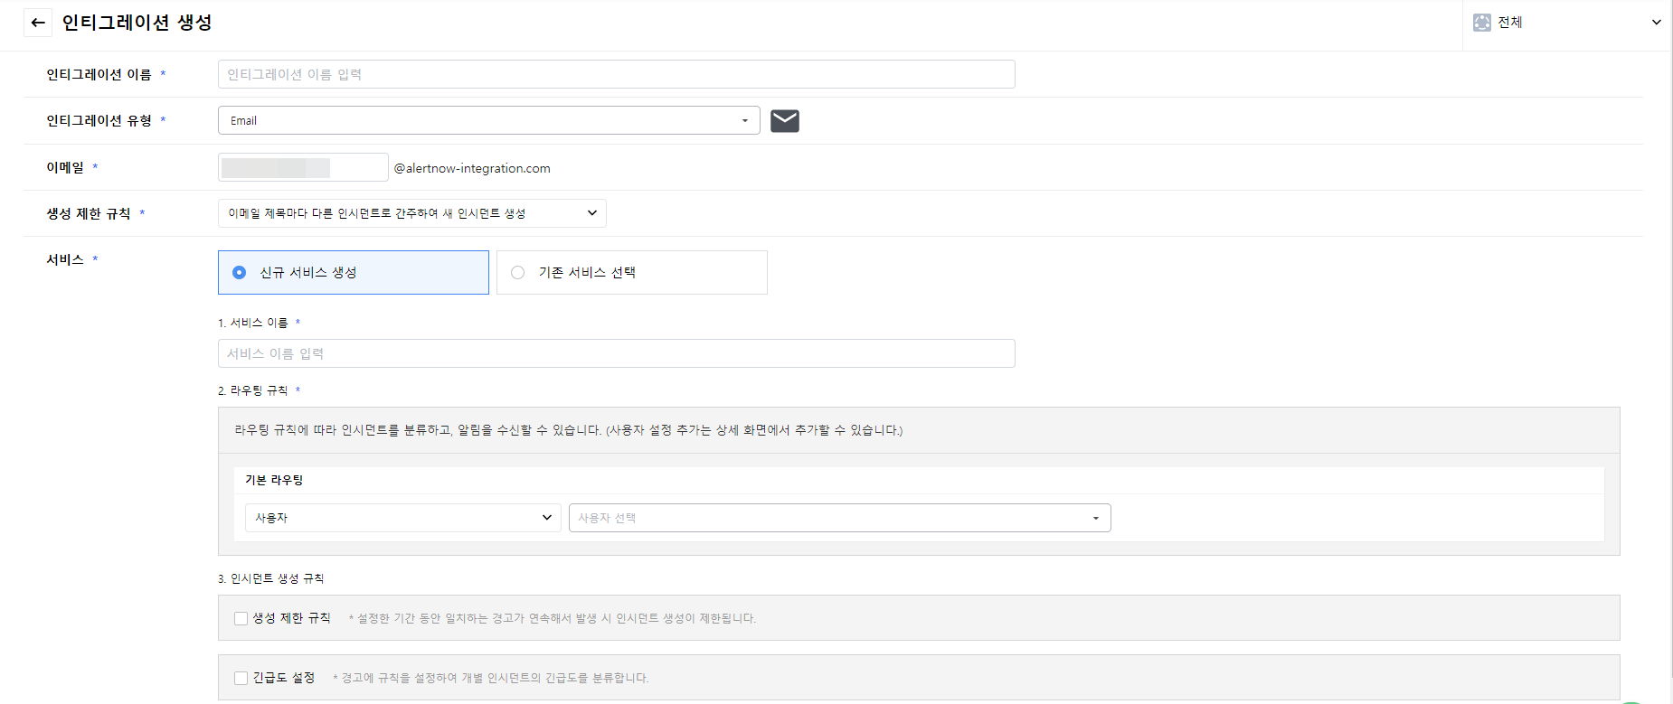
Task: Click the 라우팅 규칙 description text
Action: coord(568,430)
